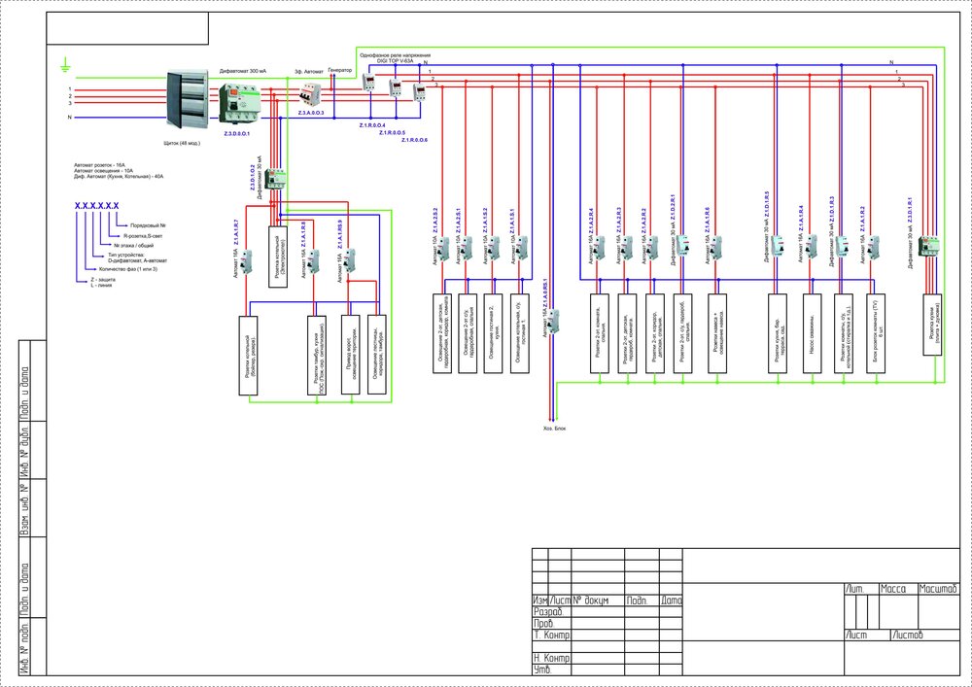Click voltage relay Z.1.R.0.O.6
Screen dimensions: 972x687
(420, 92)
